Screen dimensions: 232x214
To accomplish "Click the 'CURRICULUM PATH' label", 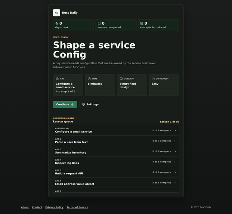I will [64, 118].
